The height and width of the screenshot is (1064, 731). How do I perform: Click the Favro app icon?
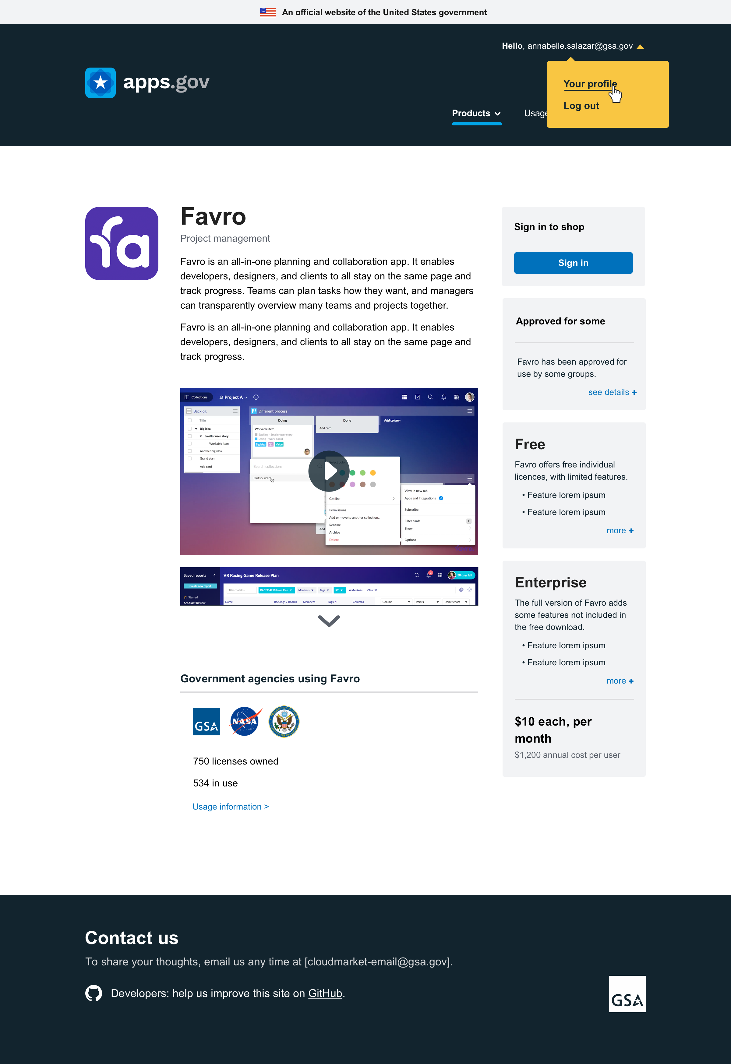[x=122, y=243]
